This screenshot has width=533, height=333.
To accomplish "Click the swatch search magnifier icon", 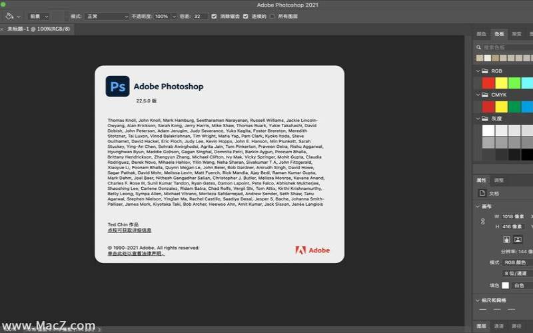I will click(478, 47).
